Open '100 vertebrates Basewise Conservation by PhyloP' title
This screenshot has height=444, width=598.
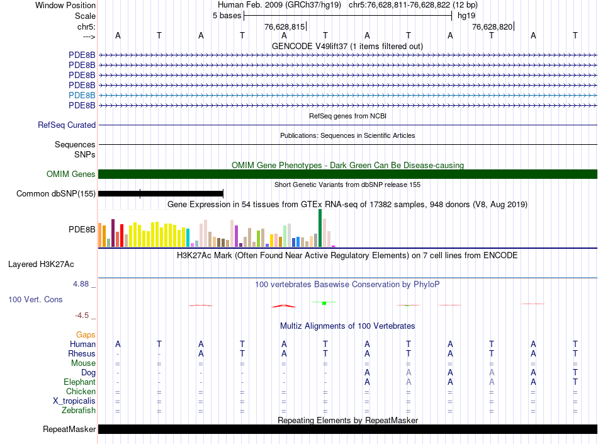pyautogui.click(x=347, y=284)
